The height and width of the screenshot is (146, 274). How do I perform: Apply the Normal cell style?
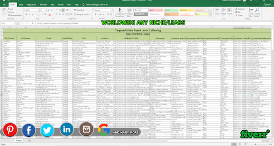pyautogui.click(x=141, y=10)
